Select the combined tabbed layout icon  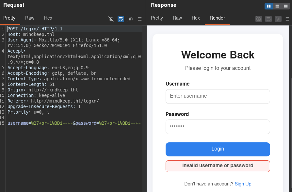286,6
